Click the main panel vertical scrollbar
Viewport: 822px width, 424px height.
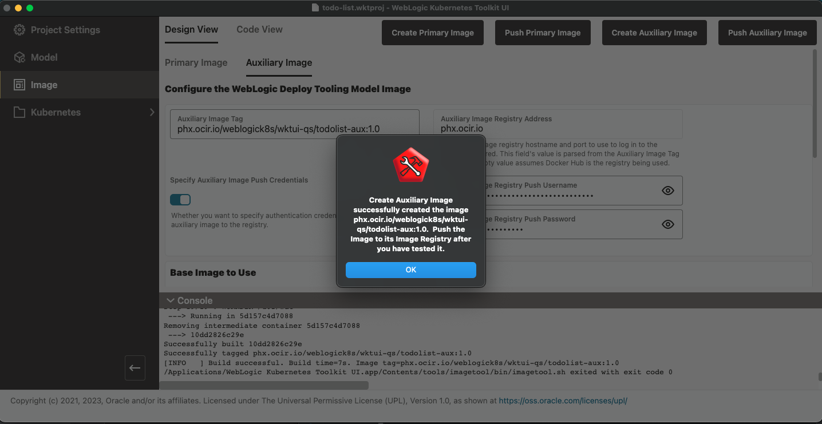pyautogui.click(x=815, y=104)
